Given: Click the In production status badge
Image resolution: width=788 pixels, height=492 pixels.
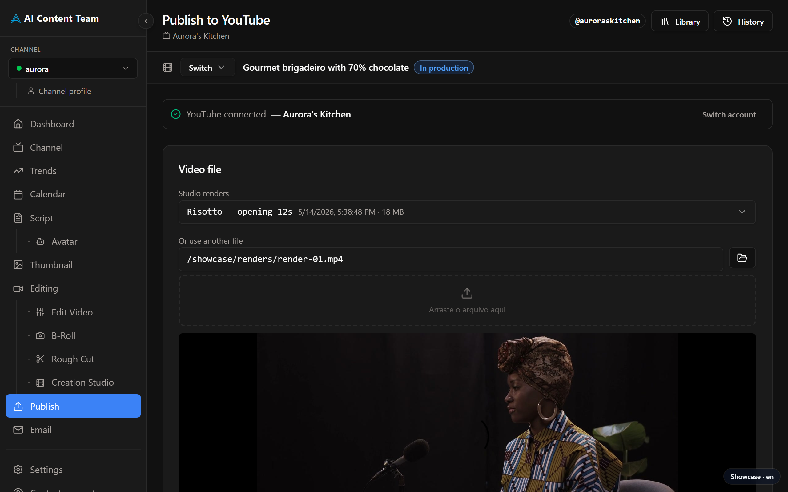Looking at the screenshot, I should (444, 67).
